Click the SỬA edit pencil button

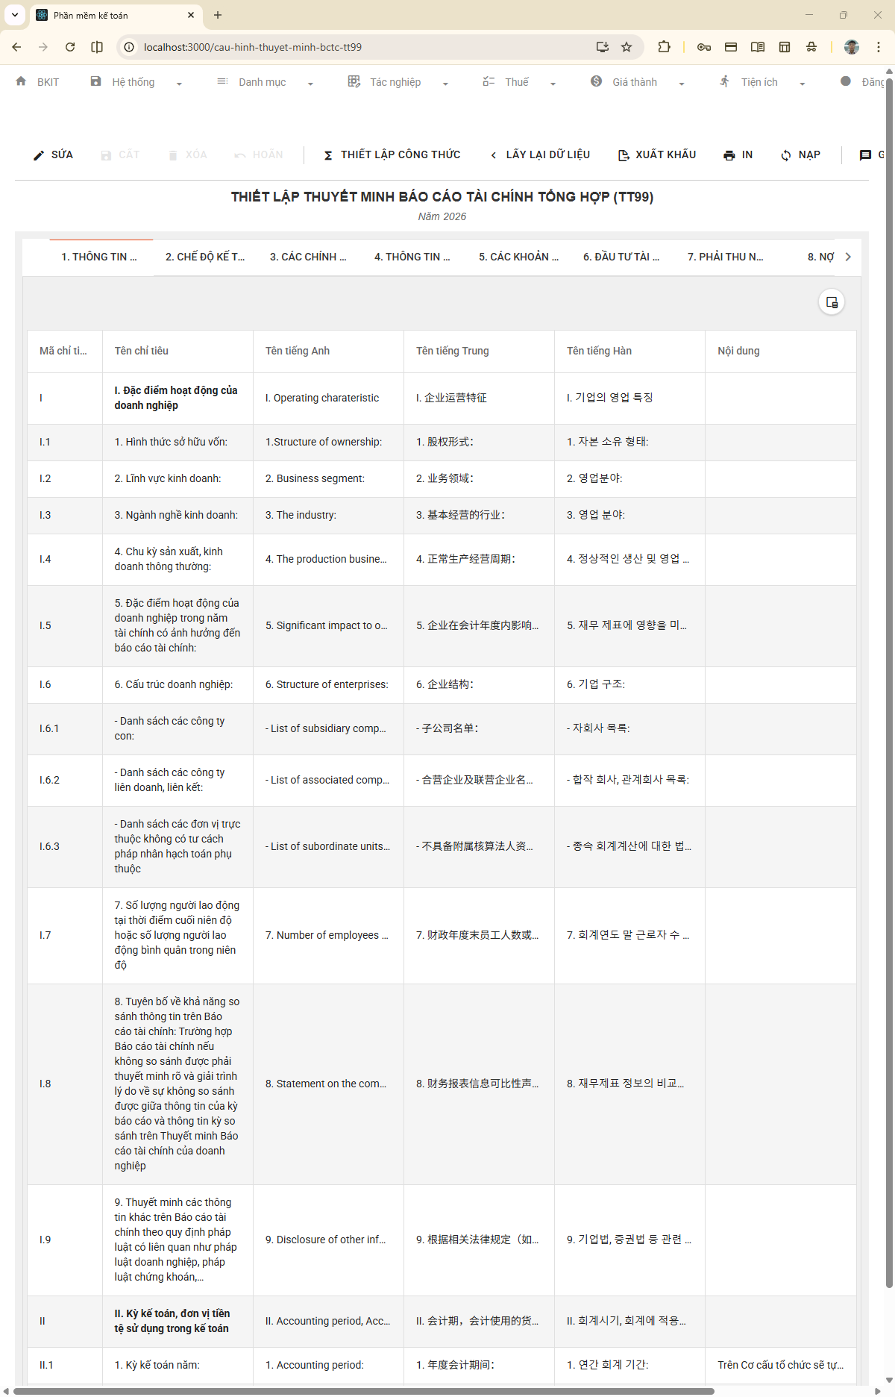(x=53, y=154)
